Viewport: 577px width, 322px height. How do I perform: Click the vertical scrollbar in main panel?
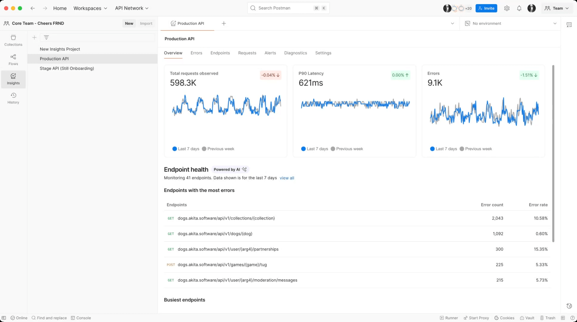(x=553, y=153)
